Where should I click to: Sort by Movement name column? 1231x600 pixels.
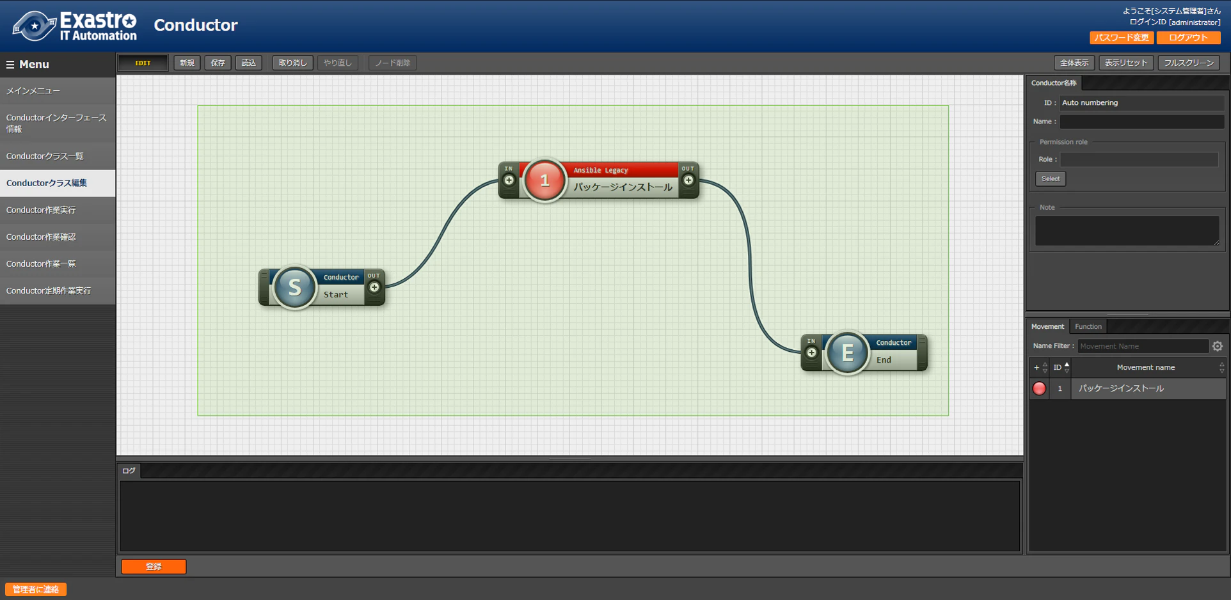click(1149, 367)
